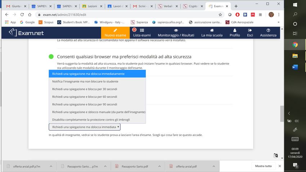The height and width of the screenshot is (172, 306).
Task: Open Scopus bookmark link
Action: [46, 22]
